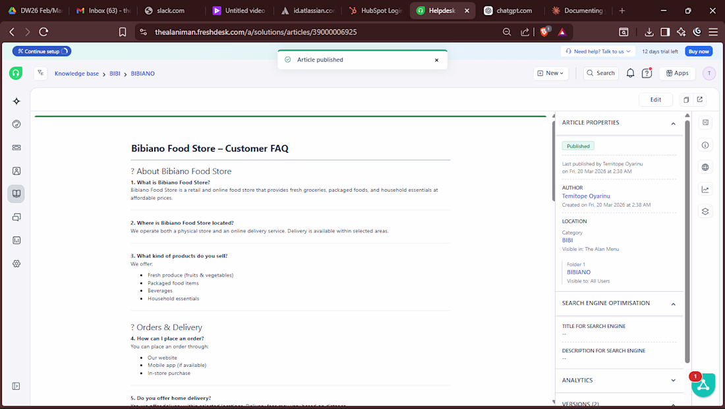Image resolution: width=725 pixels, height=409 pixels.
Task: Go to the BIBI breadcrumb link
Action: tap(115, 74)
